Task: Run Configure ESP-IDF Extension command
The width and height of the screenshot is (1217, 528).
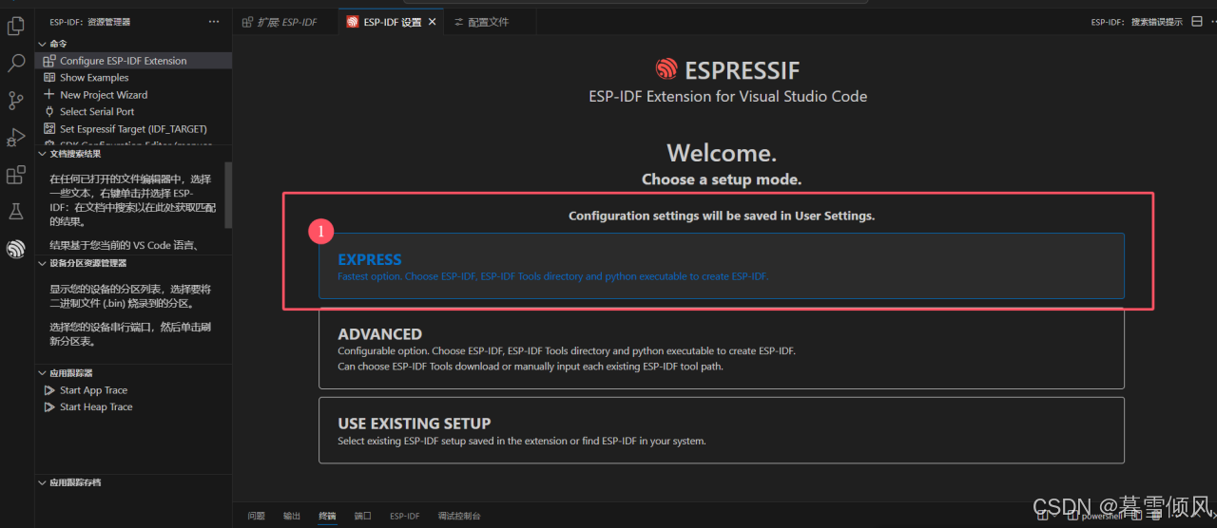Action: [133, 61]
